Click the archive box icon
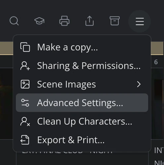 point(115,21)
